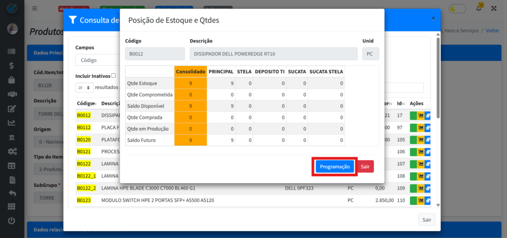Open the chart reports sidebar icon
Viewport: 507px width, 238px height.
pyautogui.click(x=11, y=123)
